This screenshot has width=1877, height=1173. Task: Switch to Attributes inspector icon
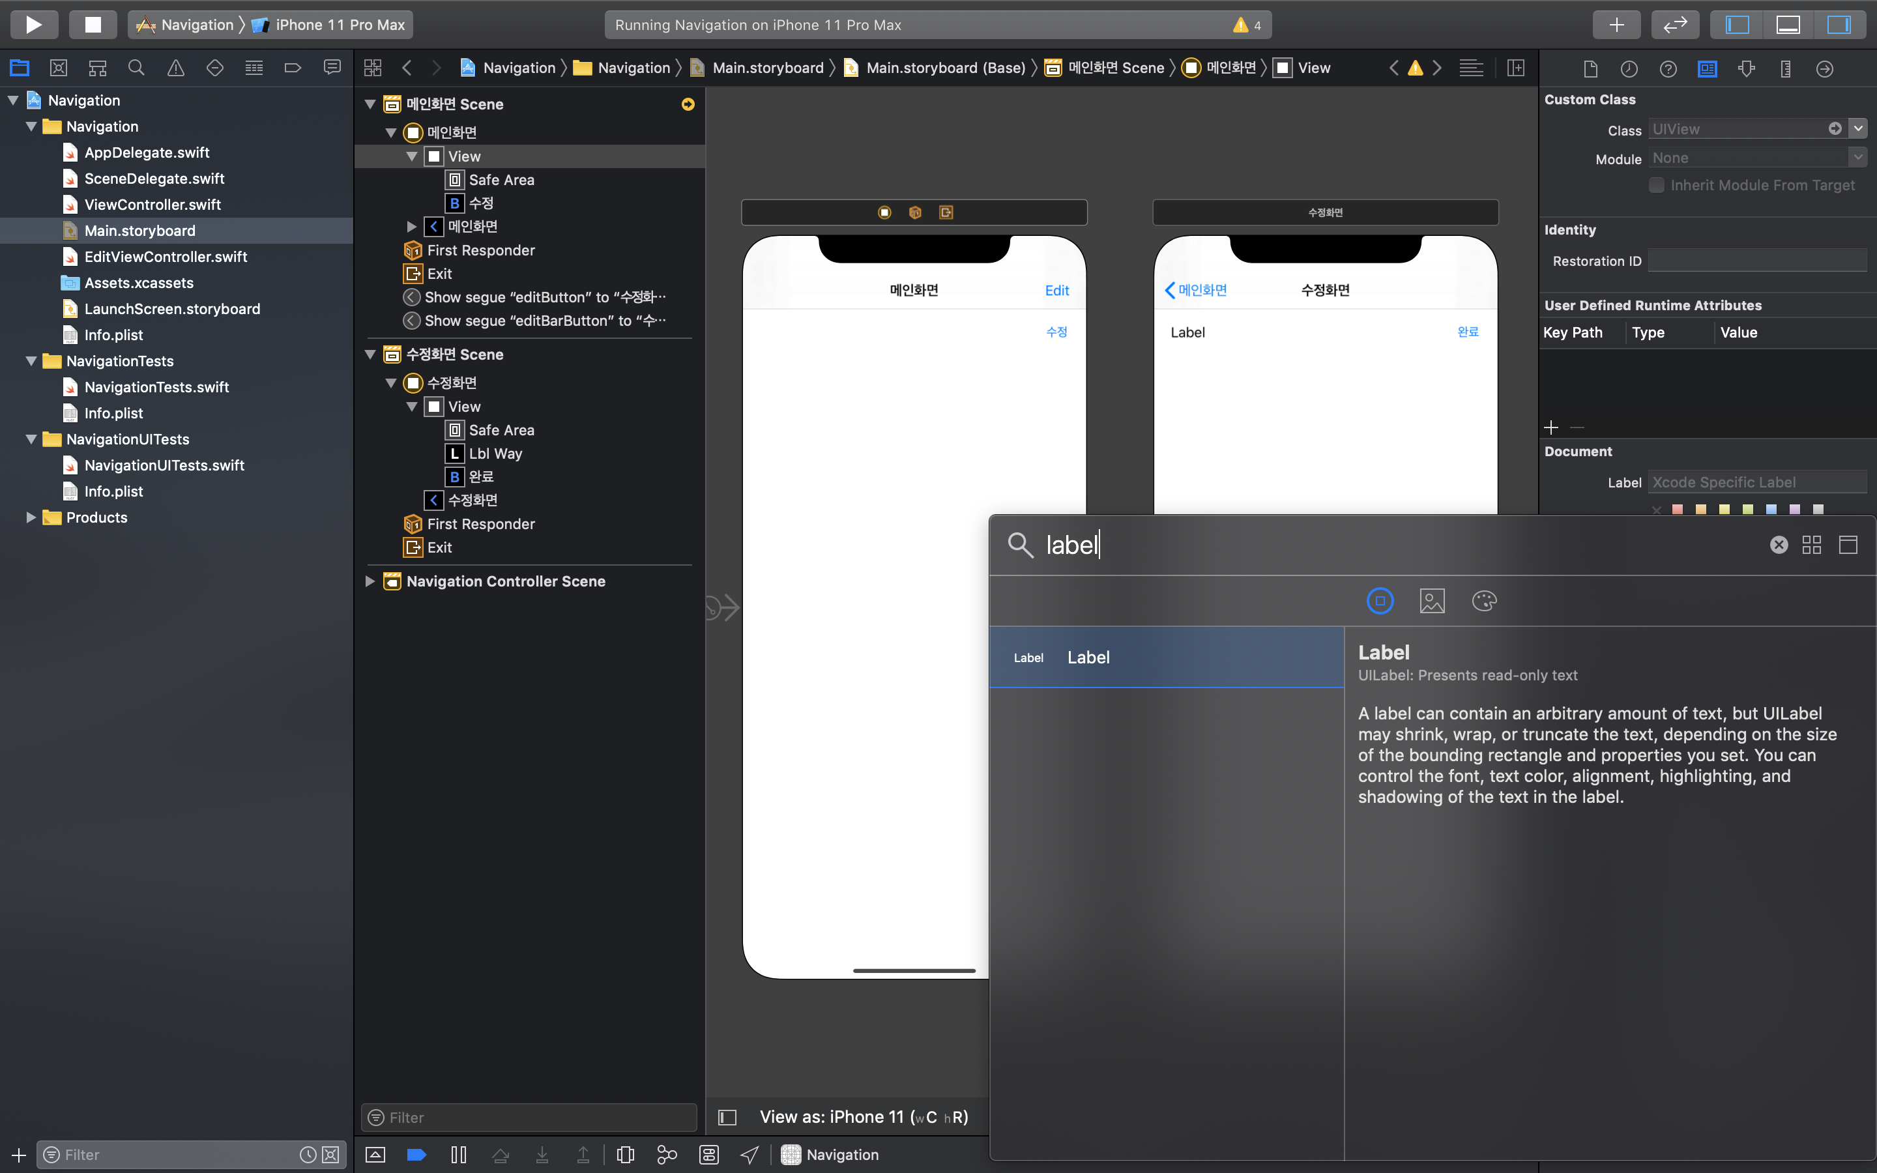pos(1746,69)
